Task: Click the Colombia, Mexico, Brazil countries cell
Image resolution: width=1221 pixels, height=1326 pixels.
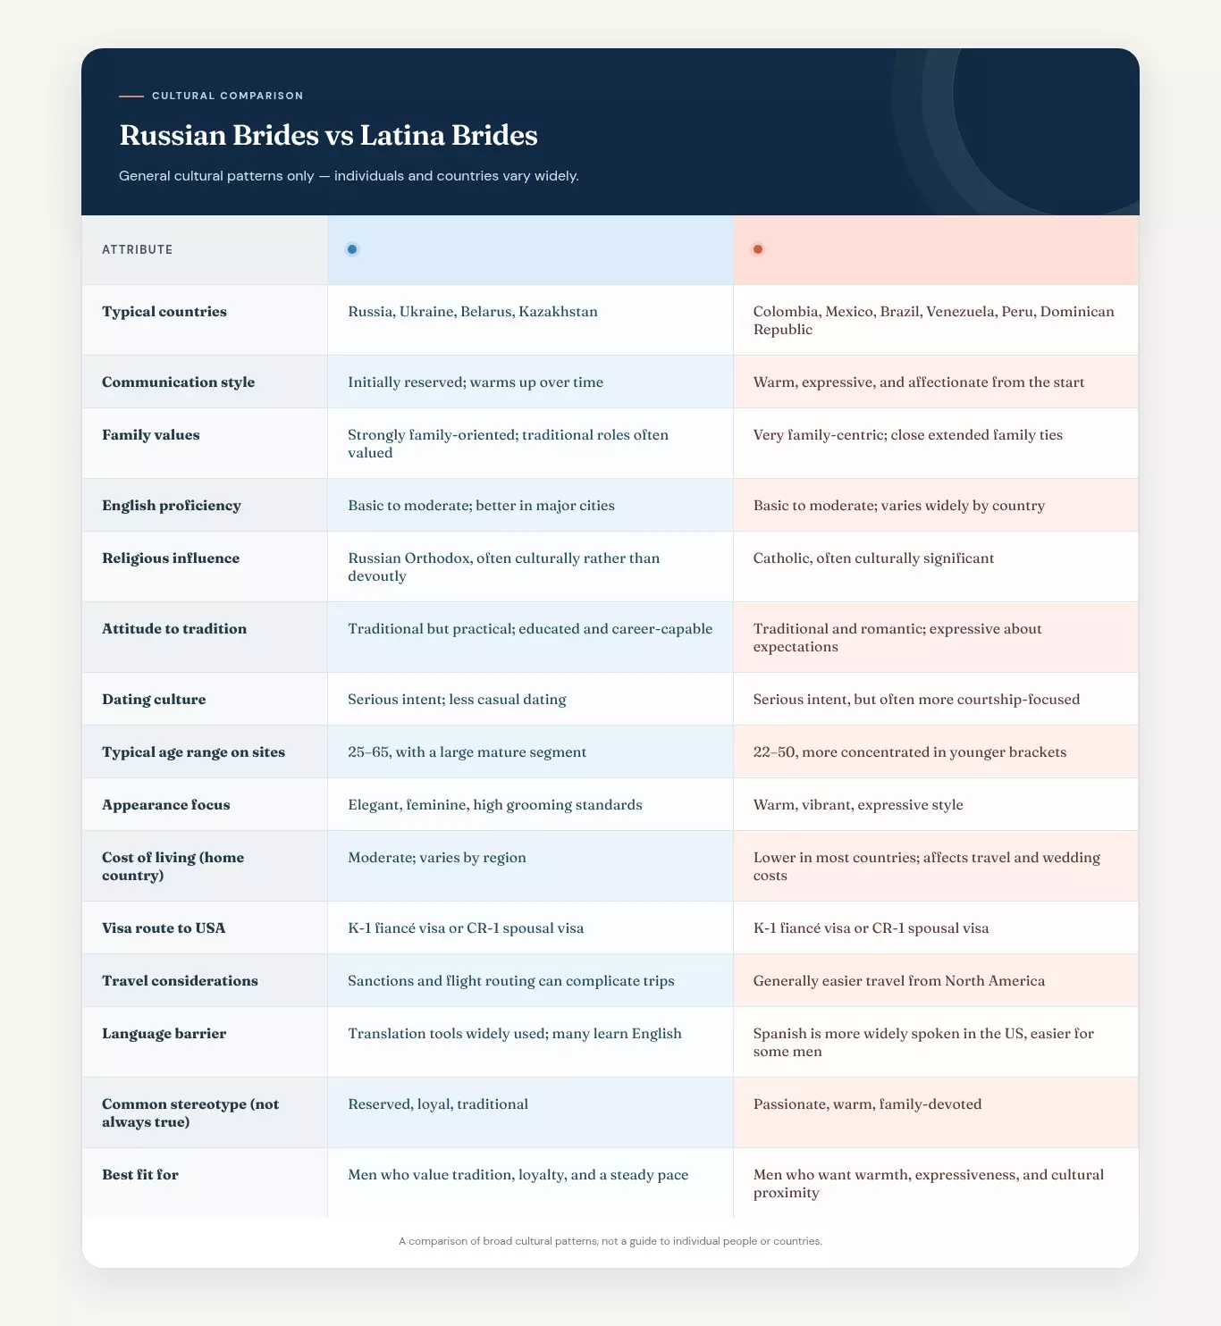Action: (934, 321)
